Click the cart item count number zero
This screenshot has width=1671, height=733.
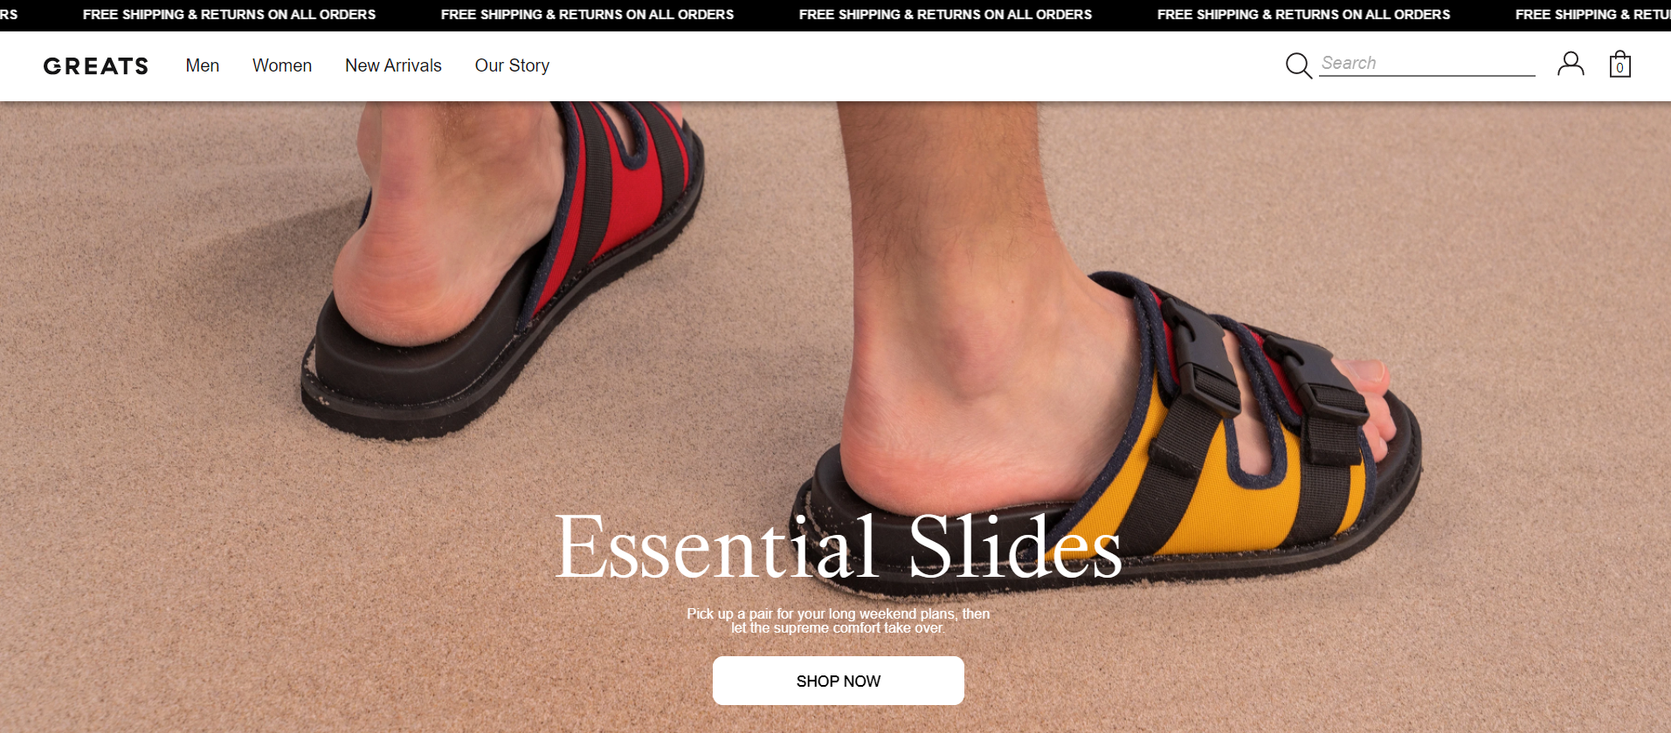[1620, 68]
